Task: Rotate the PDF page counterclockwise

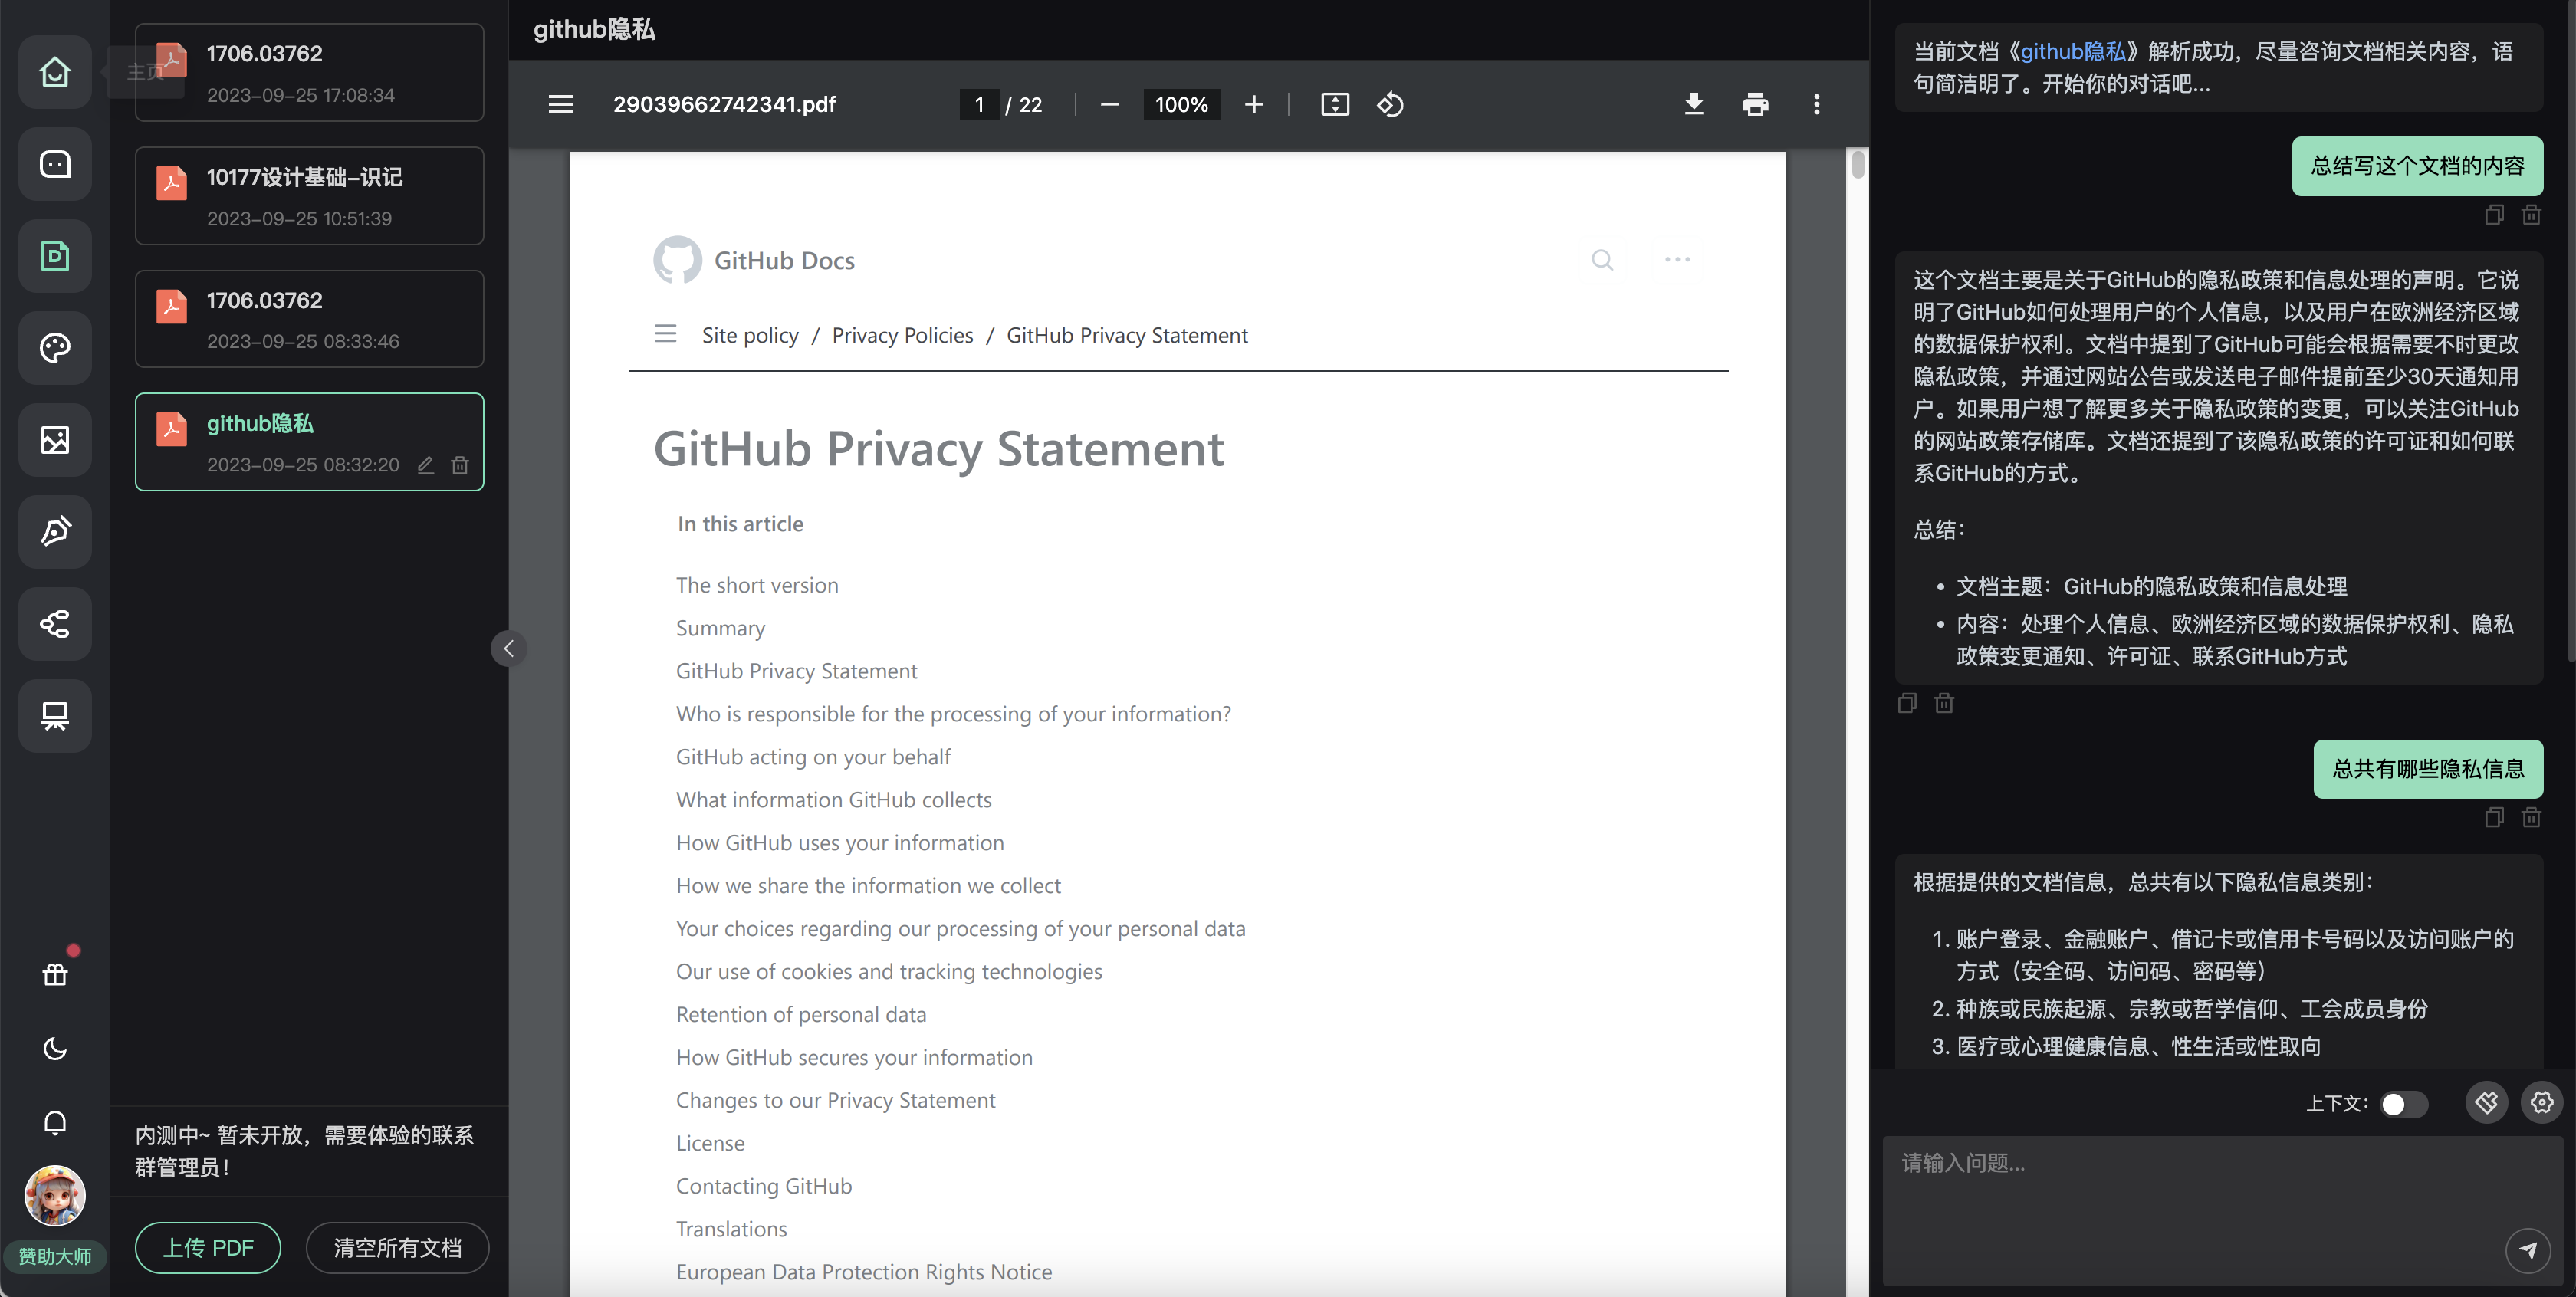Action: [1390, 104]
